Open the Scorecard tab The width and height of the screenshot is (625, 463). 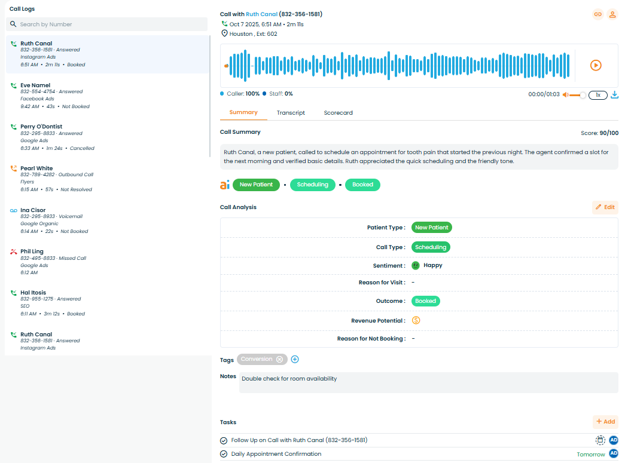pos(338,113)
